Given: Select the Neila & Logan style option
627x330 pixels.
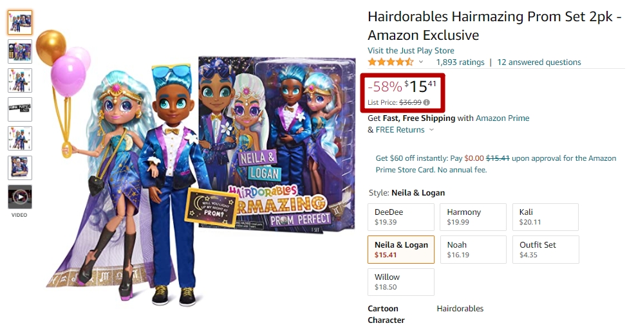Looking at the screenshot, I should click(400, 250).
